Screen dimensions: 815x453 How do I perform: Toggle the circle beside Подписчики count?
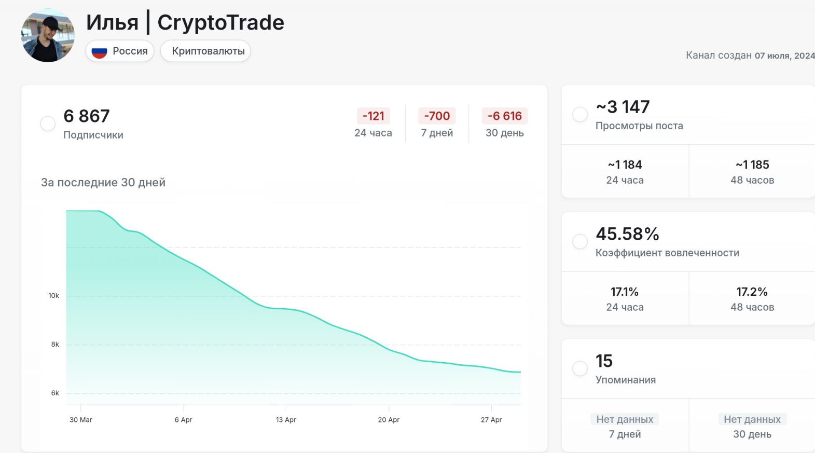tap(48, 123)
